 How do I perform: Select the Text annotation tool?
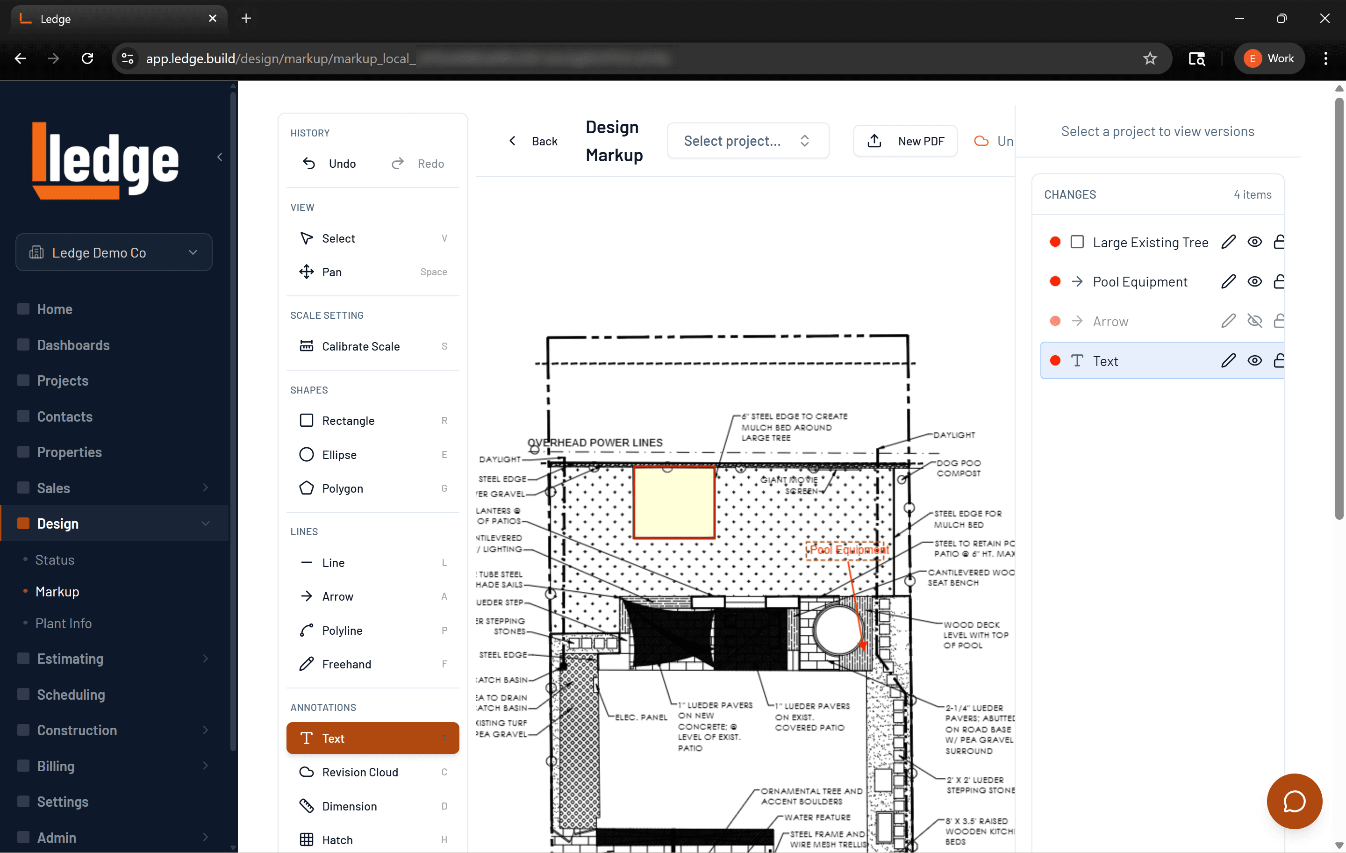(x=373, y=738)
